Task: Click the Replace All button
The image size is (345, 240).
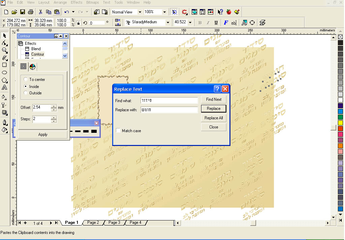Action: pyautogui.click(x=214, y=118)
